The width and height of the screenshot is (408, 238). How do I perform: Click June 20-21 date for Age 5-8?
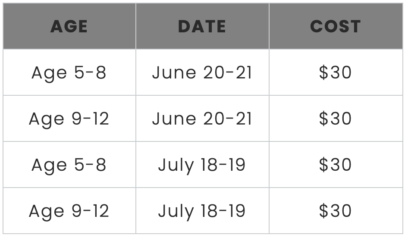[x=202, y=72]
